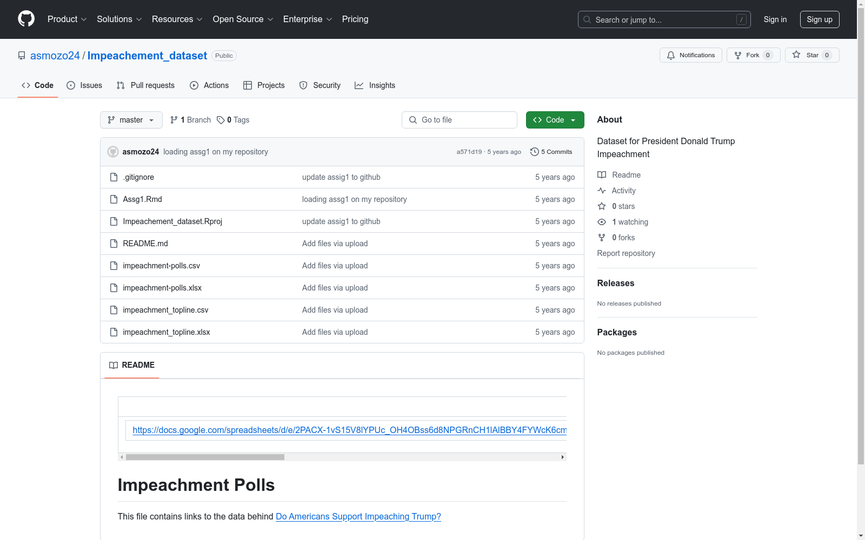The width and height of the screenshot is (865, 540).
Task: Open 'Do Americans Support Impeaching Trump?' link
Action: 358,517
